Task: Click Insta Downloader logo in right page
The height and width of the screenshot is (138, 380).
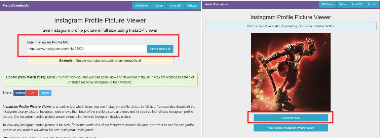Action: [217, 4]
